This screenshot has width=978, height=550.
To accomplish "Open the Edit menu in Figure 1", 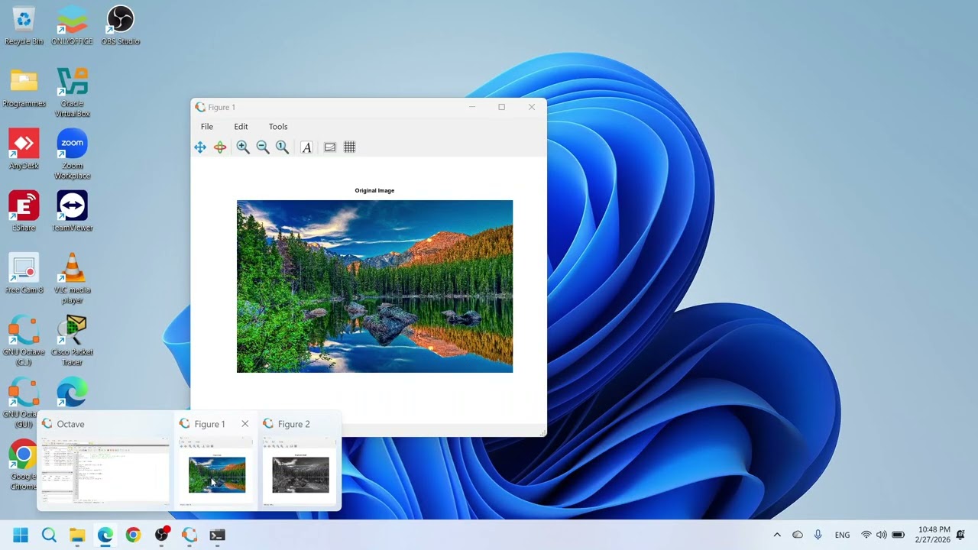I will 241,127.
